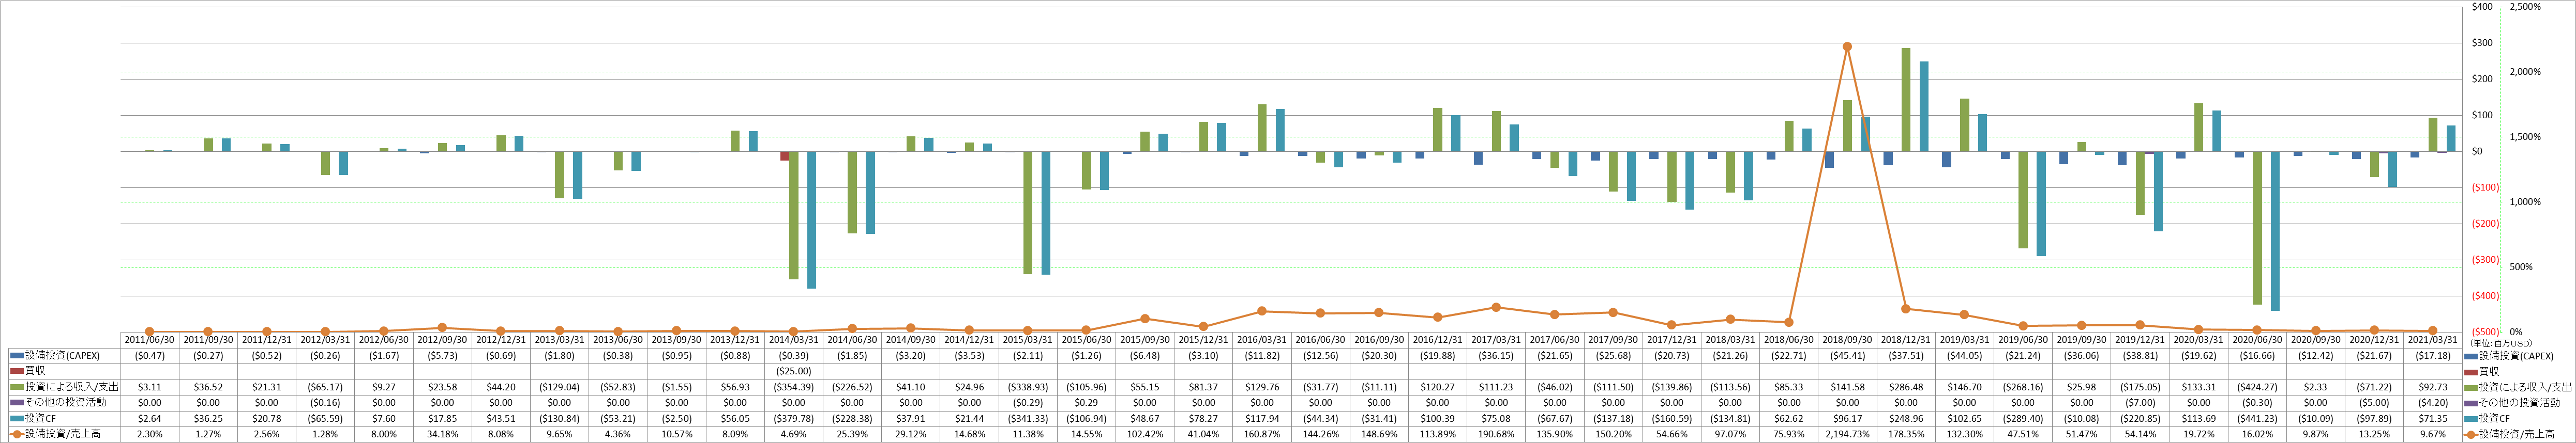
Task: Select the ($129.04) cell
Action: [x=560, y=387]
